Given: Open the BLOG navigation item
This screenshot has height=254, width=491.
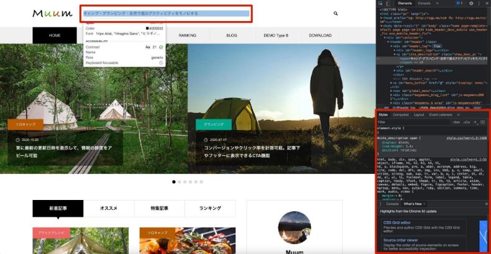Looking at the screenshot, I should (x=232, y=35).
